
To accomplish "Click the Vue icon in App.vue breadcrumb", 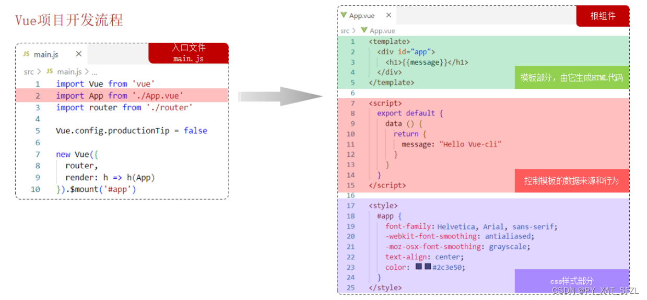I will 364,30.
